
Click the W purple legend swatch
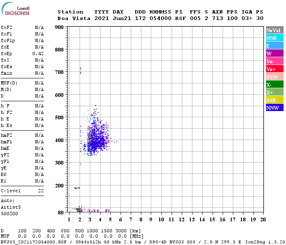275,53
